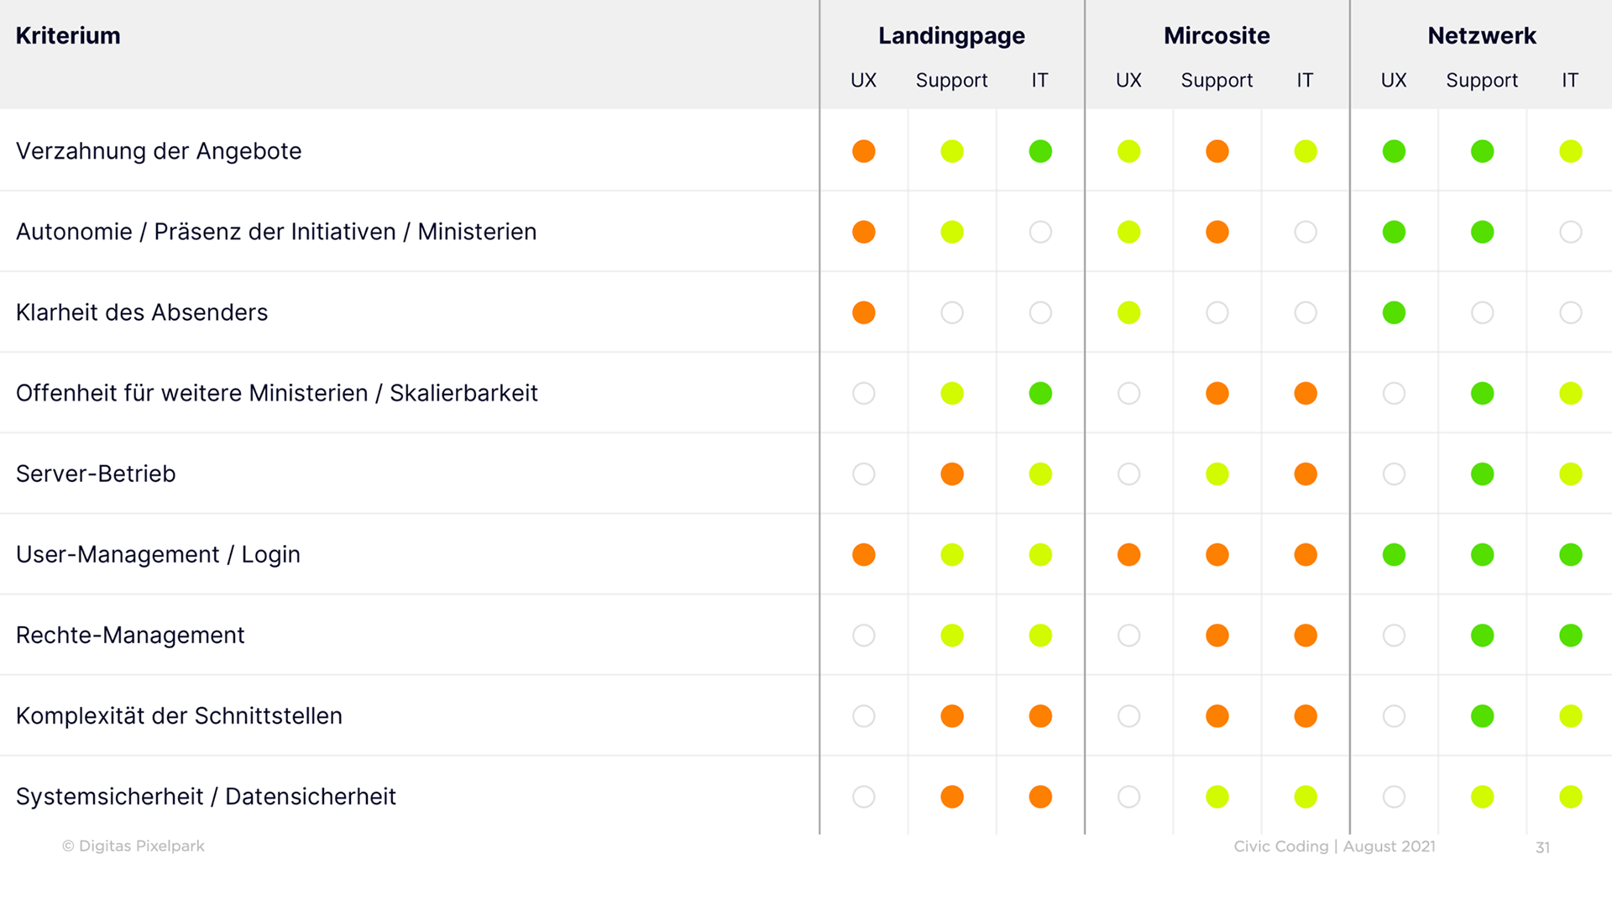Select empty Netzwerk IT circle in Autonomie row
Viewport: 1612px width, 906px height.
(1570, 232)
